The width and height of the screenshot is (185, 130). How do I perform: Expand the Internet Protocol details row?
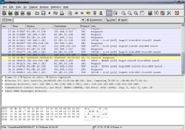2,84
